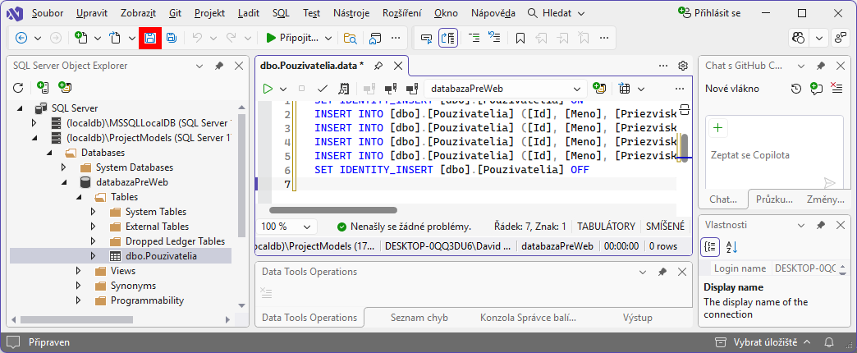This screenshot has height=353, width=857.
Task: Clear Data Tools Operations list icon
Action: click(266, 292)
